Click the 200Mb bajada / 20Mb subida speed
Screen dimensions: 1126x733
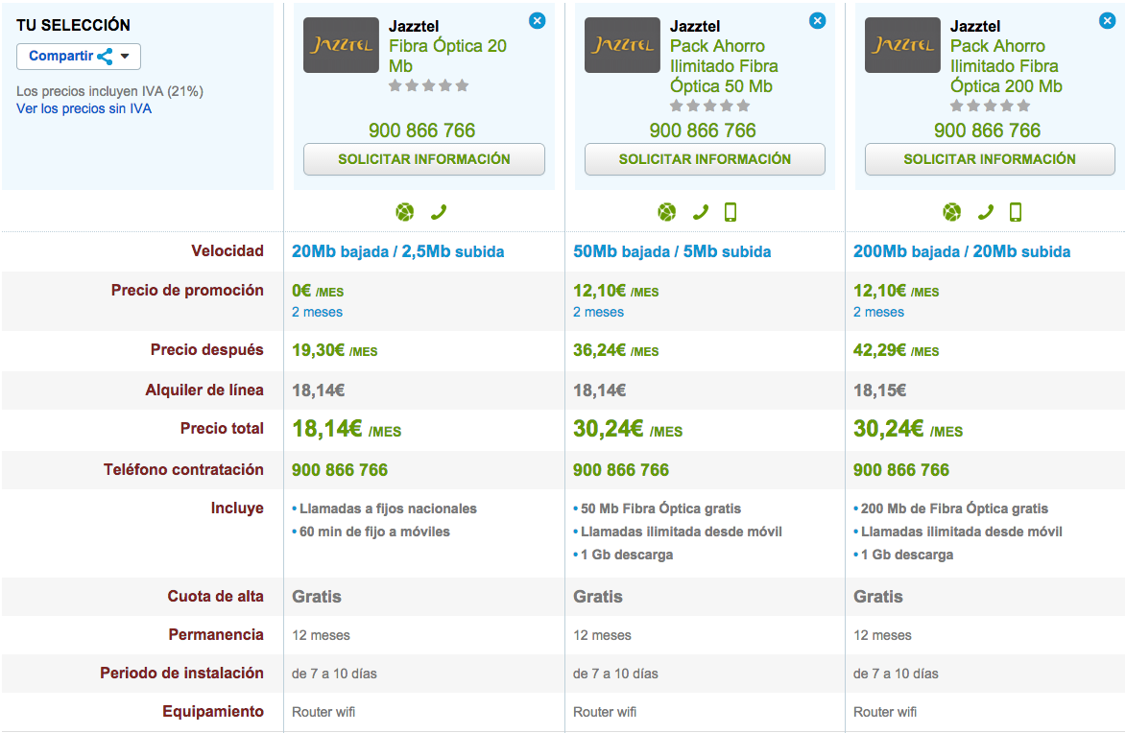click(962, 252)
